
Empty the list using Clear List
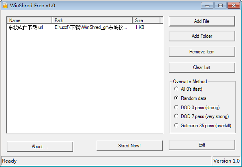(x=202, y=67)
